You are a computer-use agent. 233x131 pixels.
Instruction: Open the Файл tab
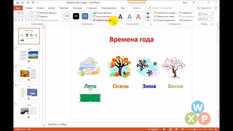(x=18, y=8)
